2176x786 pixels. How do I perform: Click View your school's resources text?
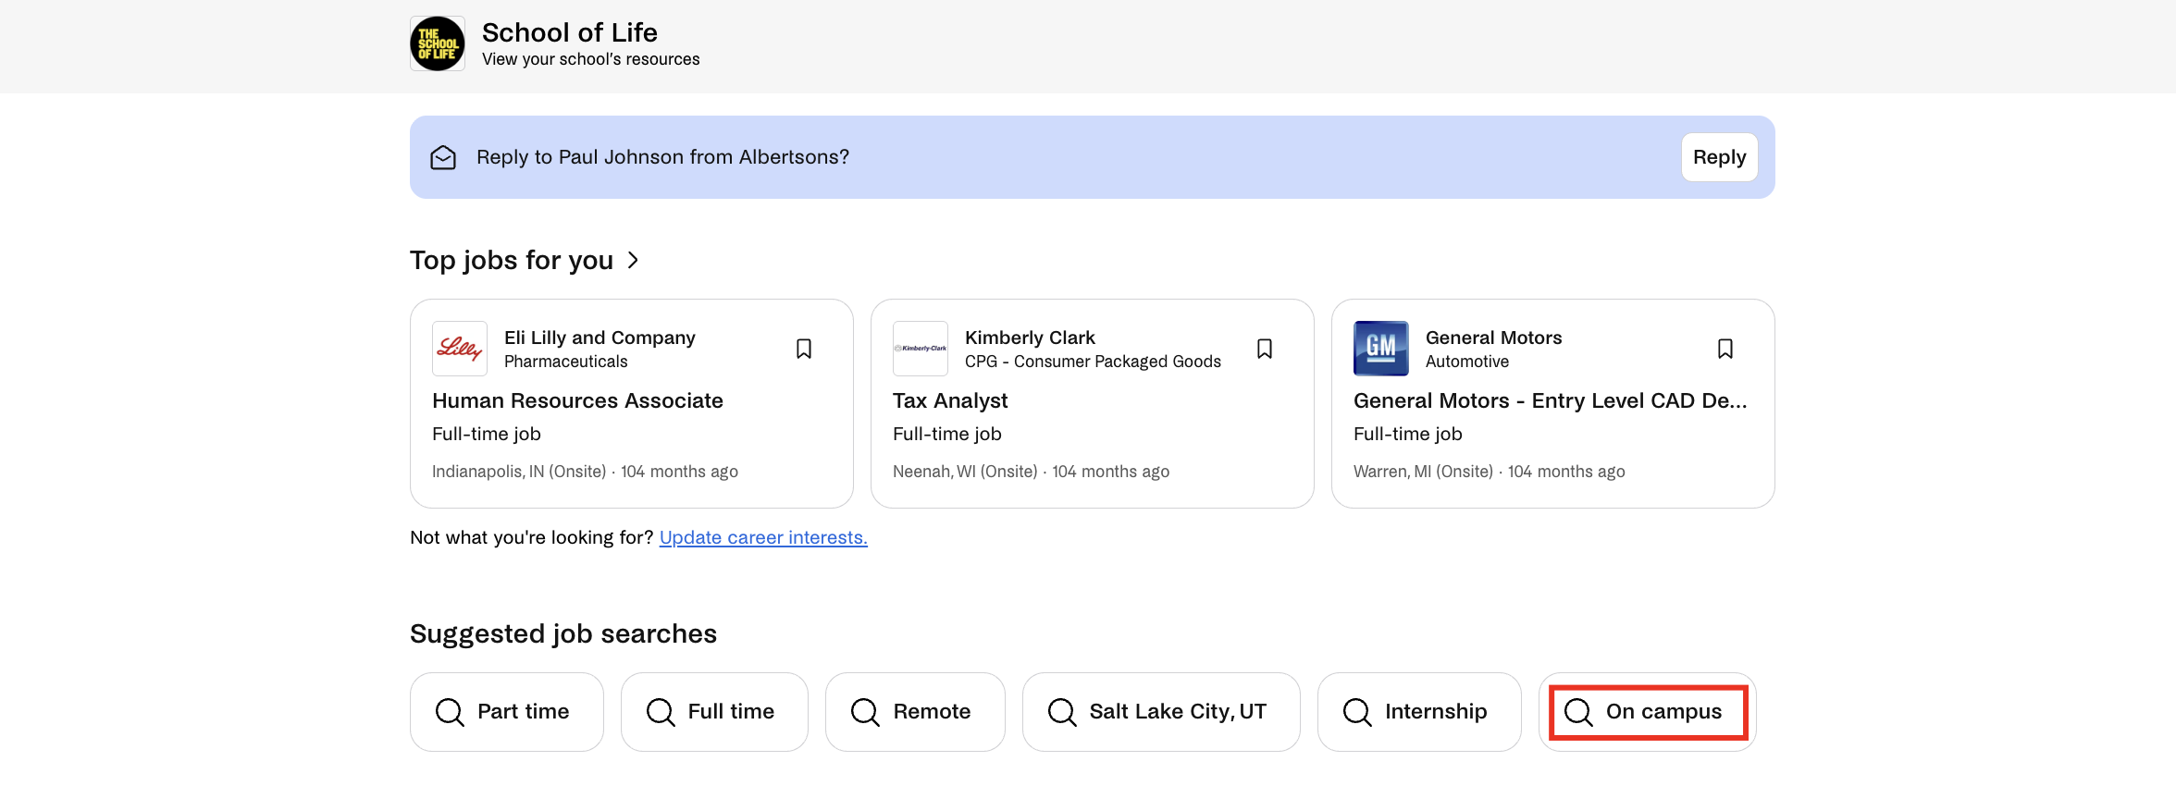[x=590, y=59]
